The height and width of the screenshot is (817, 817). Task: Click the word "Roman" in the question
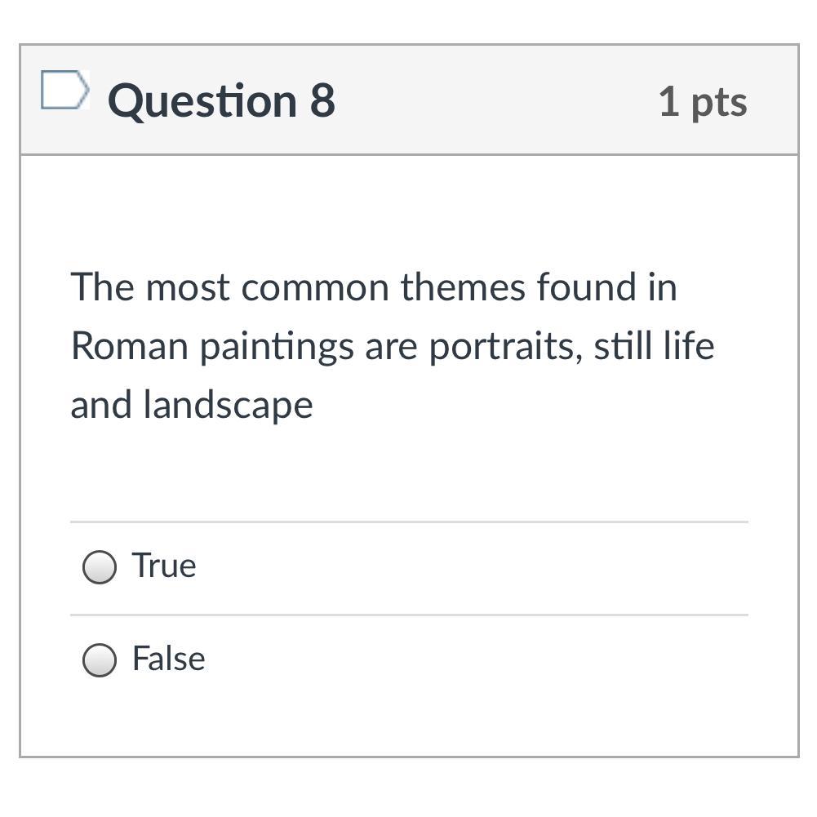[129, 346]
